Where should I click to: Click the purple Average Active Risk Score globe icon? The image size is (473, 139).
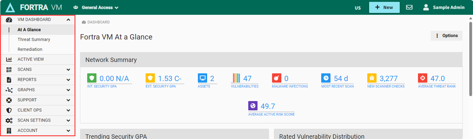tap(253, 106)
